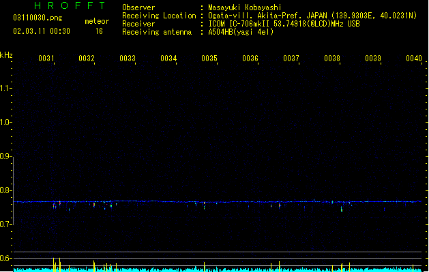Click the Receiving antenna label
The width and height of the screenshot is (429, 272).
157,32
